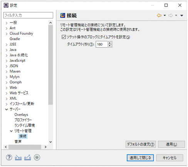Click 適用 button
This screenshot has width=188, height=167.
pos(171,144)
